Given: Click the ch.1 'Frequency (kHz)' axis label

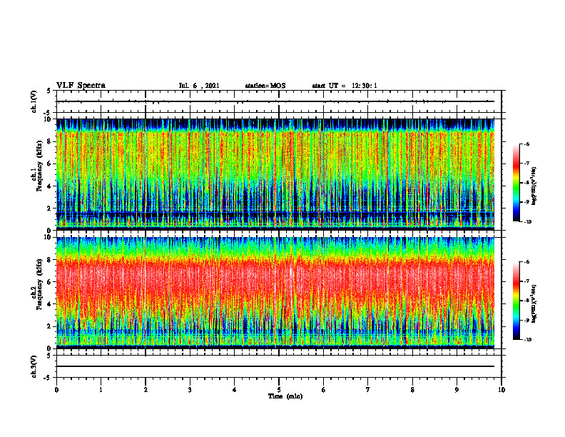Looking at the screenshot, I should click(39, 166).
